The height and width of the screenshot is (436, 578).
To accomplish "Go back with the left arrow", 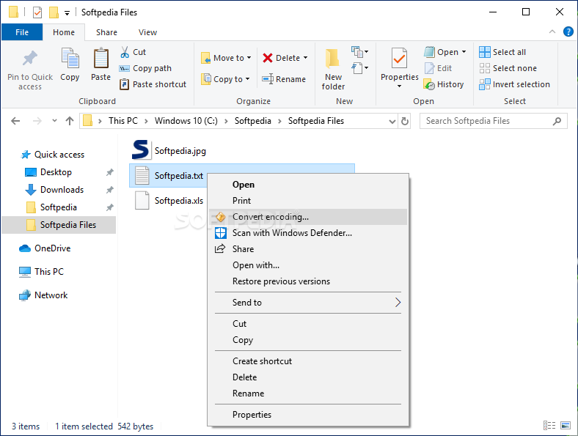I will [x=15, y=121].
